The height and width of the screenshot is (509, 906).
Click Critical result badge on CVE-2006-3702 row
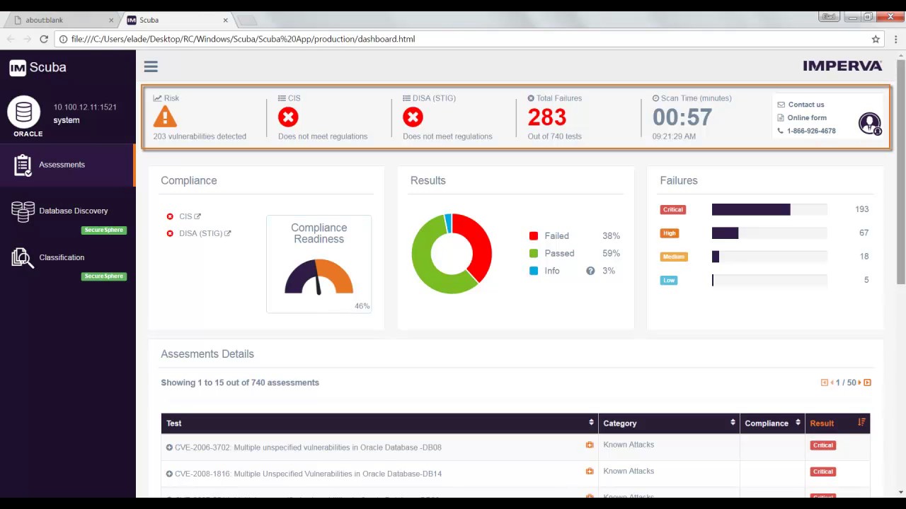pyautogui.click(x=823, y=445)
